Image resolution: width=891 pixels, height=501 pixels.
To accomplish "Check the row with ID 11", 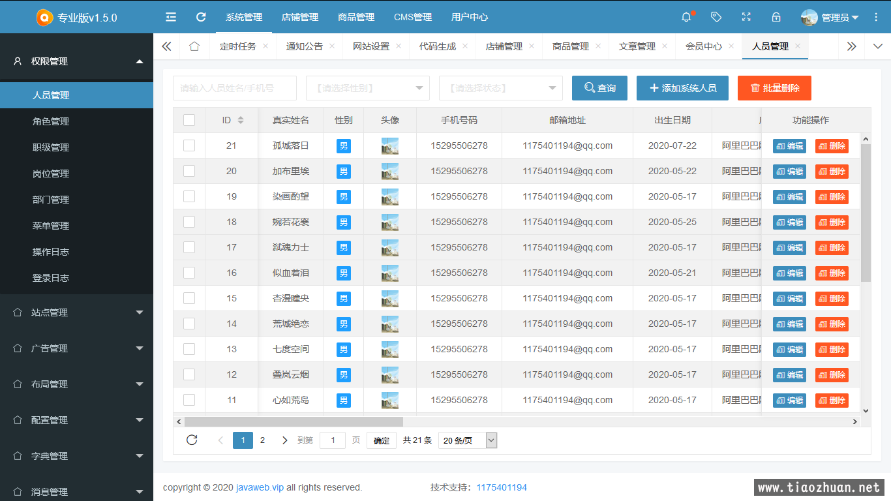I will (x=189, y=400).
